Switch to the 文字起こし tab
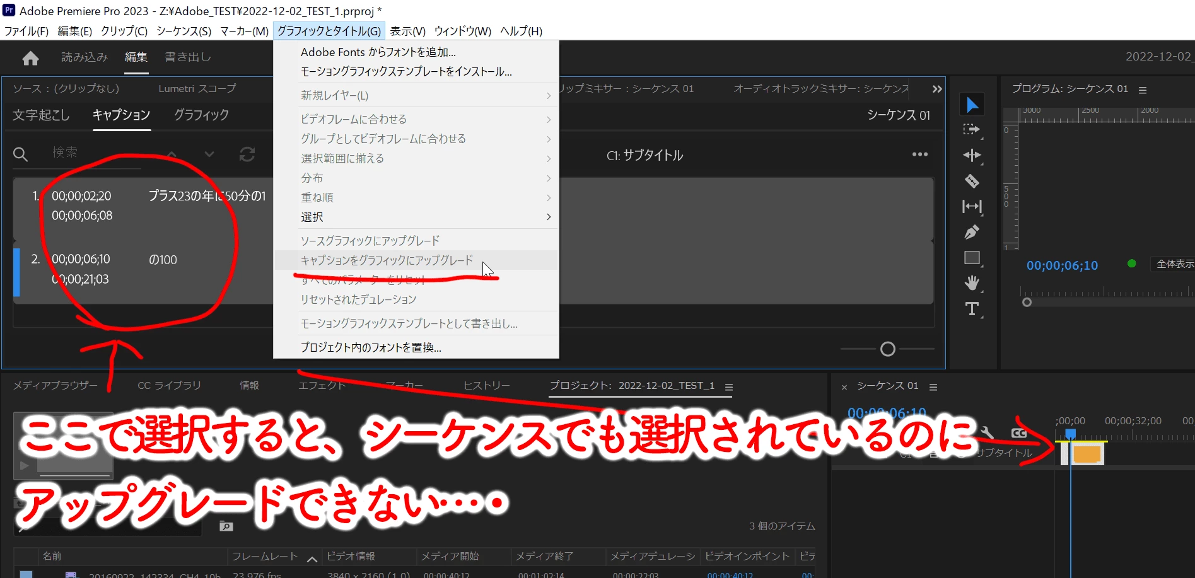This screenshot has width=1195, height=578. [x=41, y=115]
